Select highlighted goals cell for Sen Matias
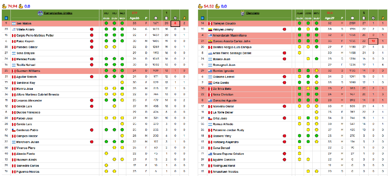 [x=175, y=24]
